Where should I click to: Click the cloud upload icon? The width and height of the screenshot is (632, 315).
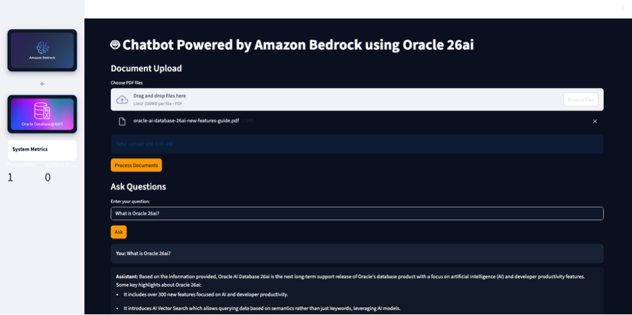(x=122, y=99)
